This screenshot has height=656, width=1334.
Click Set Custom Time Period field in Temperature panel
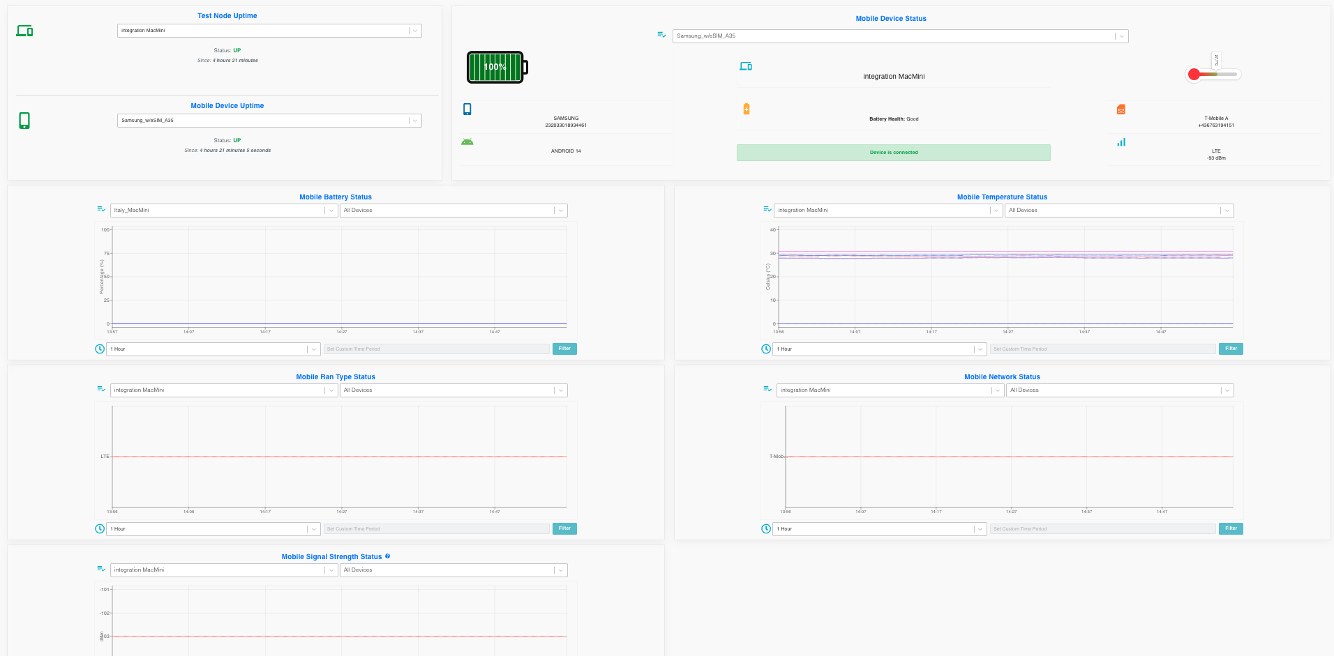(1102, 349)
